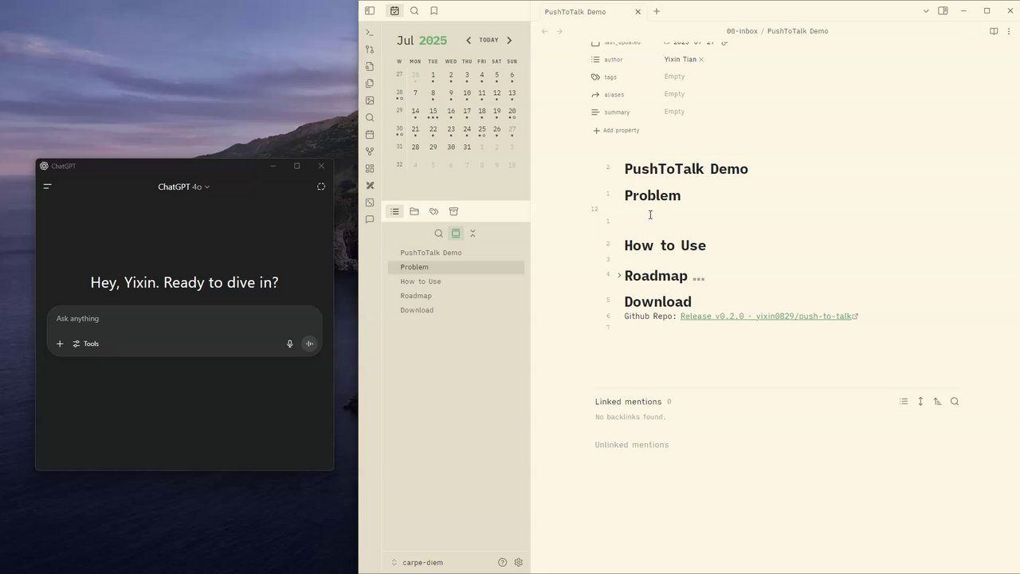Select July 27 in calendar

pyautogui.click(x=512, y=129)
